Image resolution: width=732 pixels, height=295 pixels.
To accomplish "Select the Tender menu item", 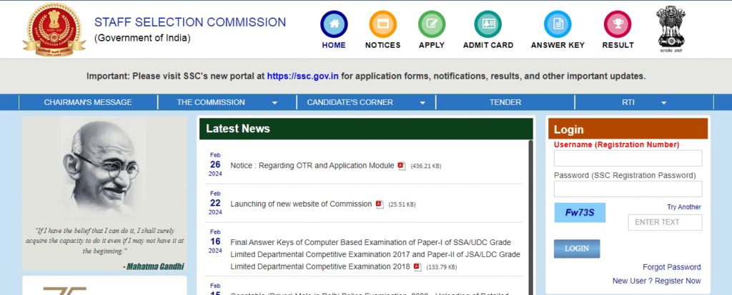I will click(505, 102).
